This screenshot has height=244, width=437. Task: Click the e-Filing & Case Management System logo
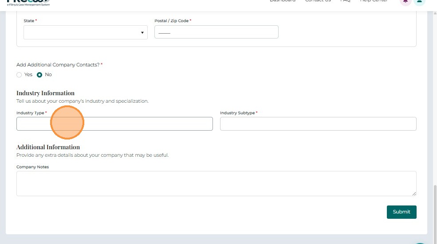click(28, 3)
